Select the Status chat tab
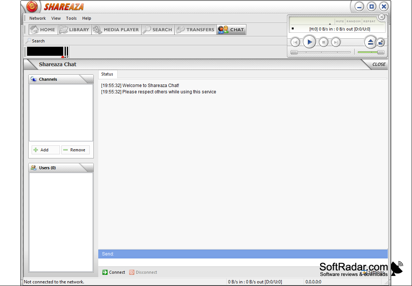 click(107, 74)
